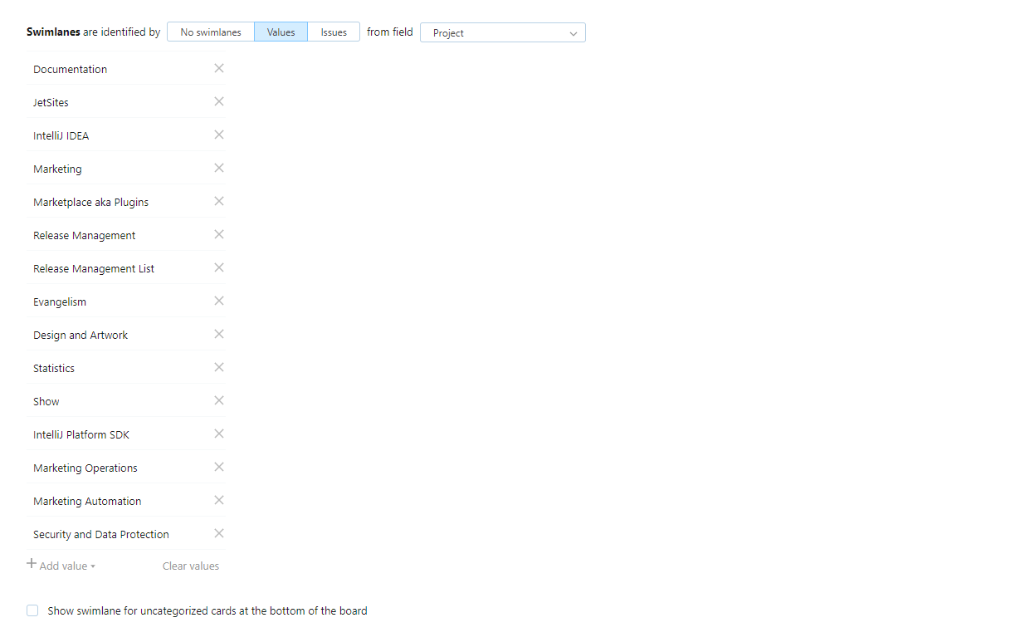
Task: Select the Evangelism row text
Action: click(x=60, y=301)
